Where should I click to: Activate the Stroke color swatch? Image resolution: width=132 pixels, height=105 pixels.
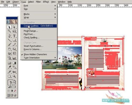pyautogui.click(x=13, y=85)
